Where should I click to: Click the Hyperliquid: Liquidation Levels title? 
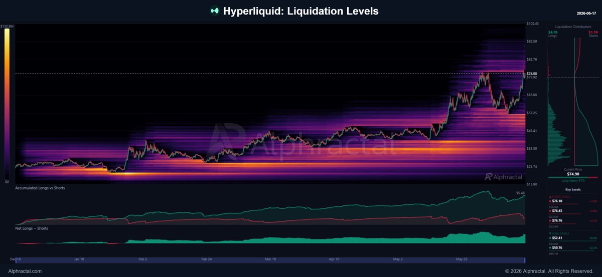tap(301, 11)
